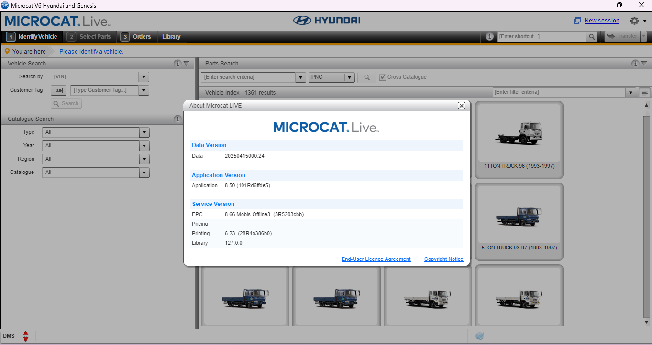Click the You are here location pin

tap(7, 51)
